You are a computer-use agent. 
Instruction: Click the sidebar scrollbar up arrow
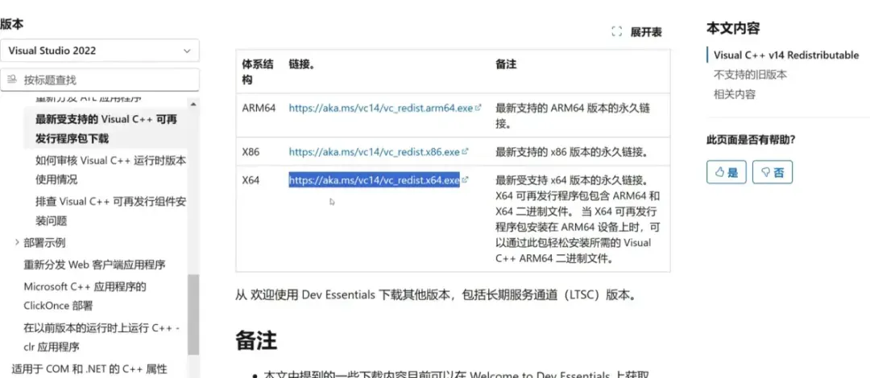193,104
